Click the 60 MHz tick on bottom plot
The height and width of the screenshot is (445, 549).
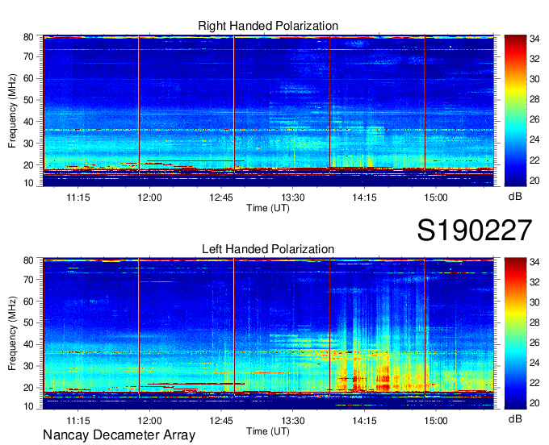tap(28, 301)
